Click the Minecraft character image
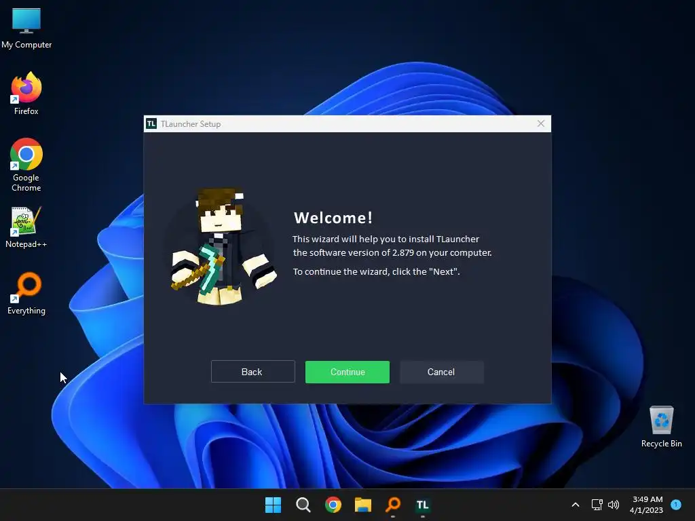Image resolution: width=695 pixels, height=521 pixels. (x=223, y=246)
